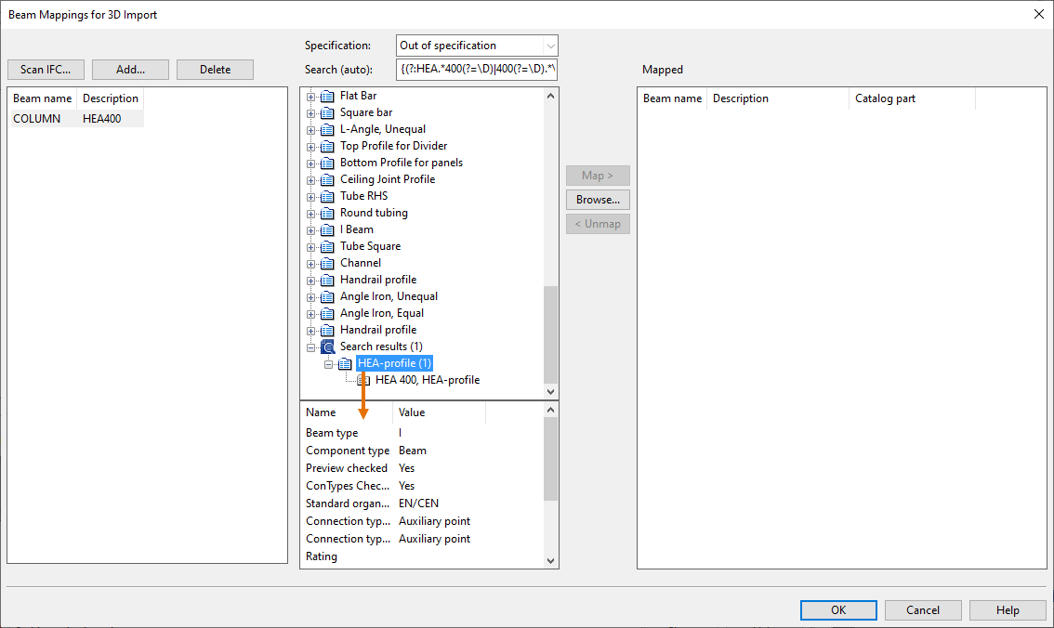Image resolution: width=1054 pixels, height=628 pixels.
Task: Click the Tube RHS catalog icon
Action: pyautogui.click(x=327, y=196)
